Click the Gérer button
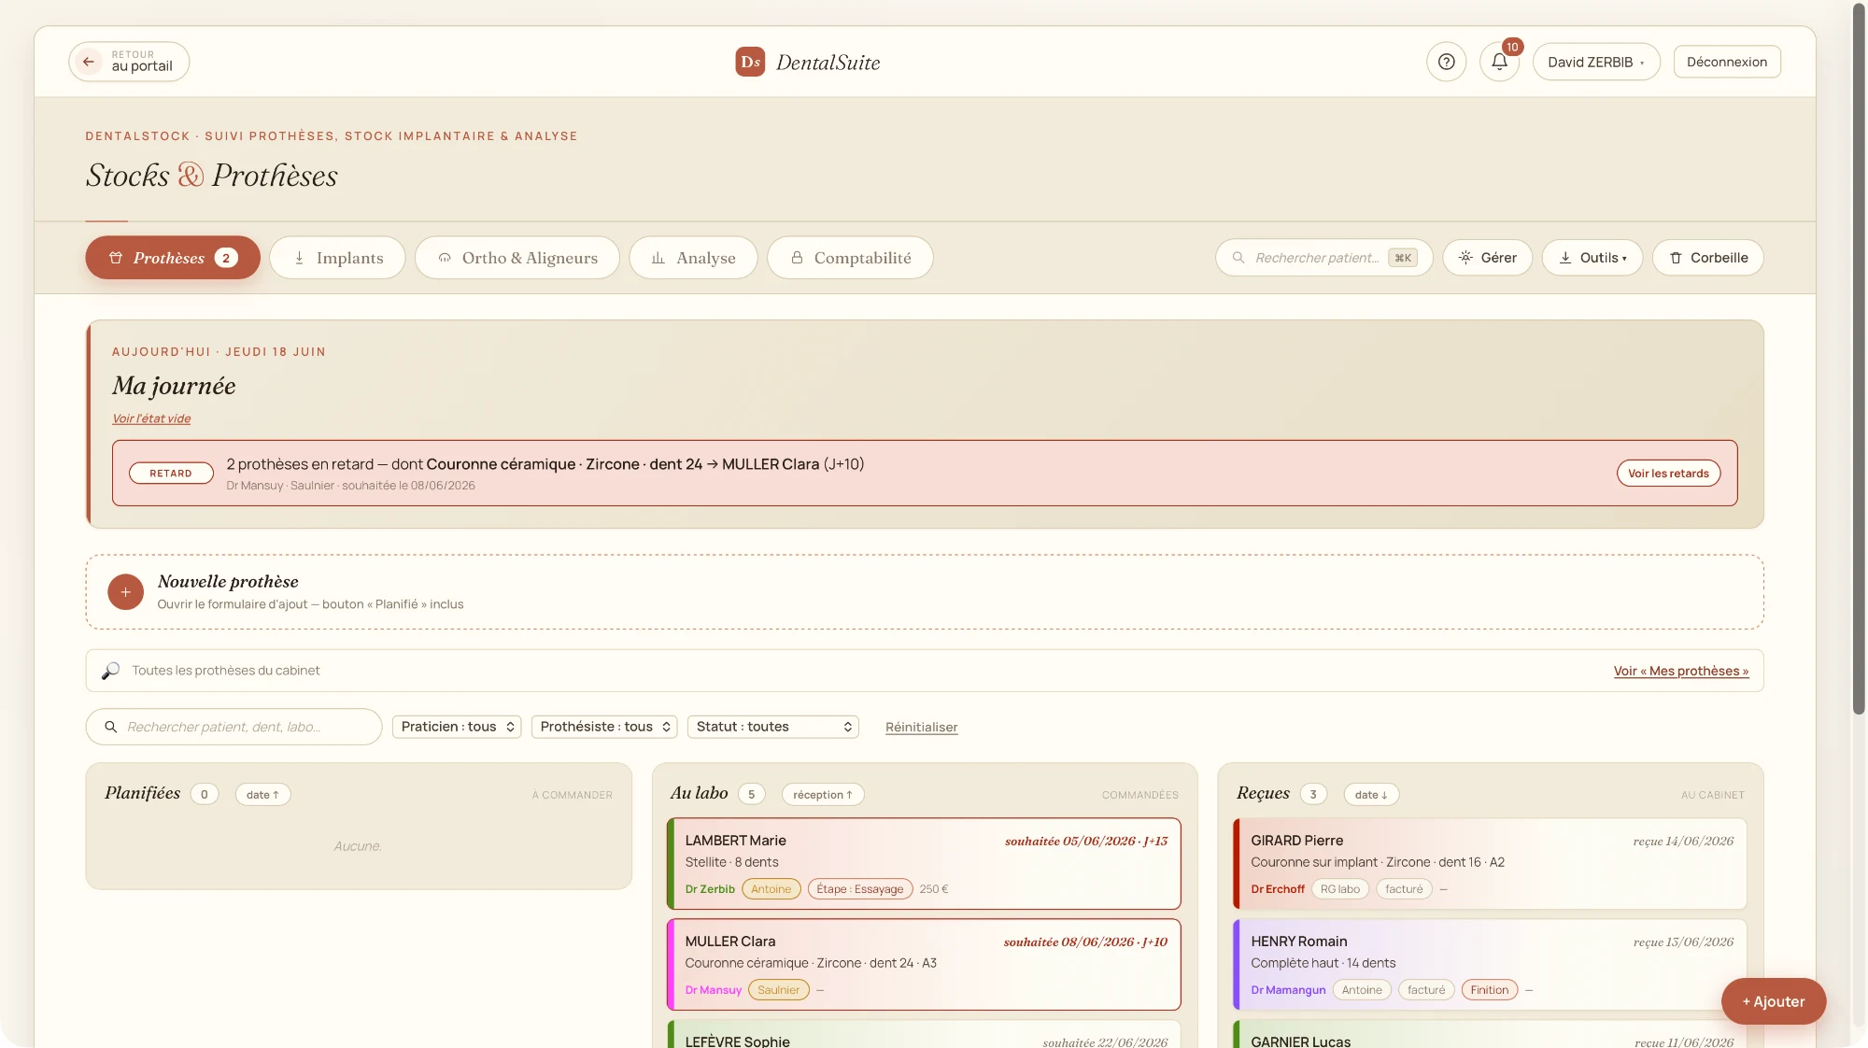 1487,258
